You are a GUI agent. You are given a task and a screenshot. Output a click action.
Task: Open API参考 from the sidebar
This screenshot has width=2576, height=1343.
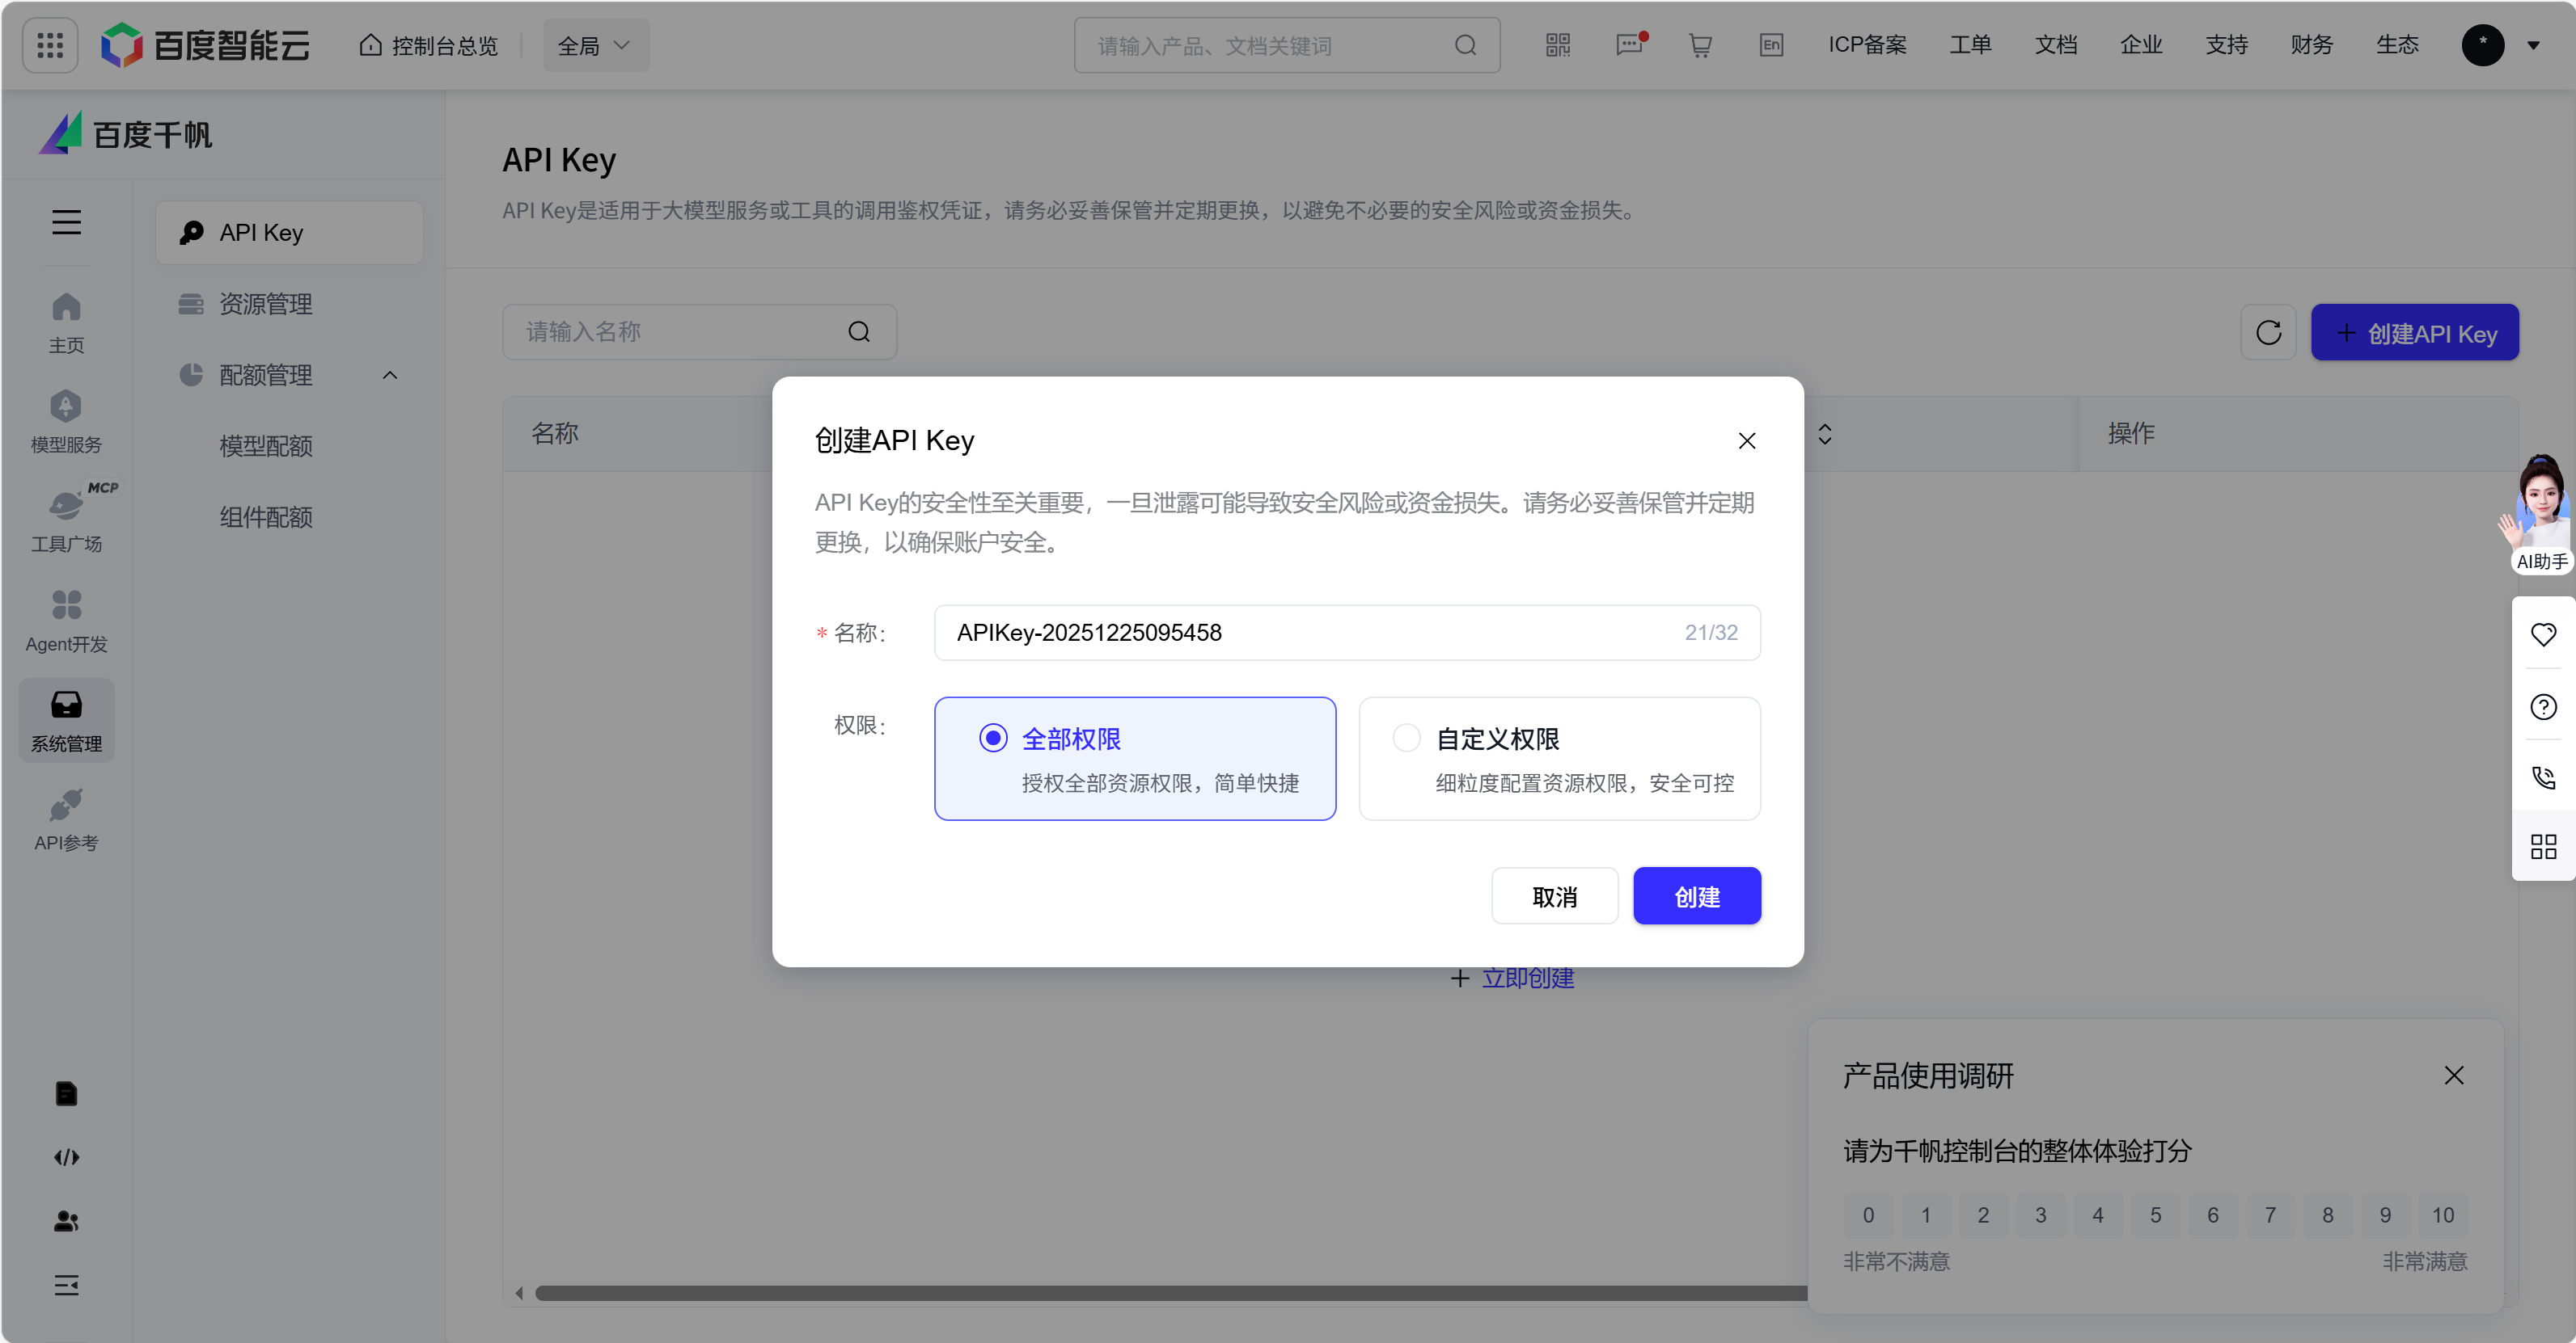point(66,818)
